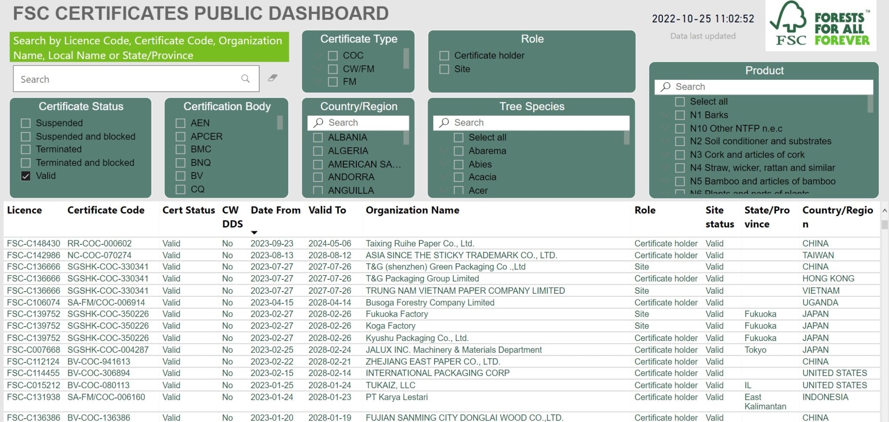Expand the Abarema tree species chevron
889x422 pixels.
[444, 151]
